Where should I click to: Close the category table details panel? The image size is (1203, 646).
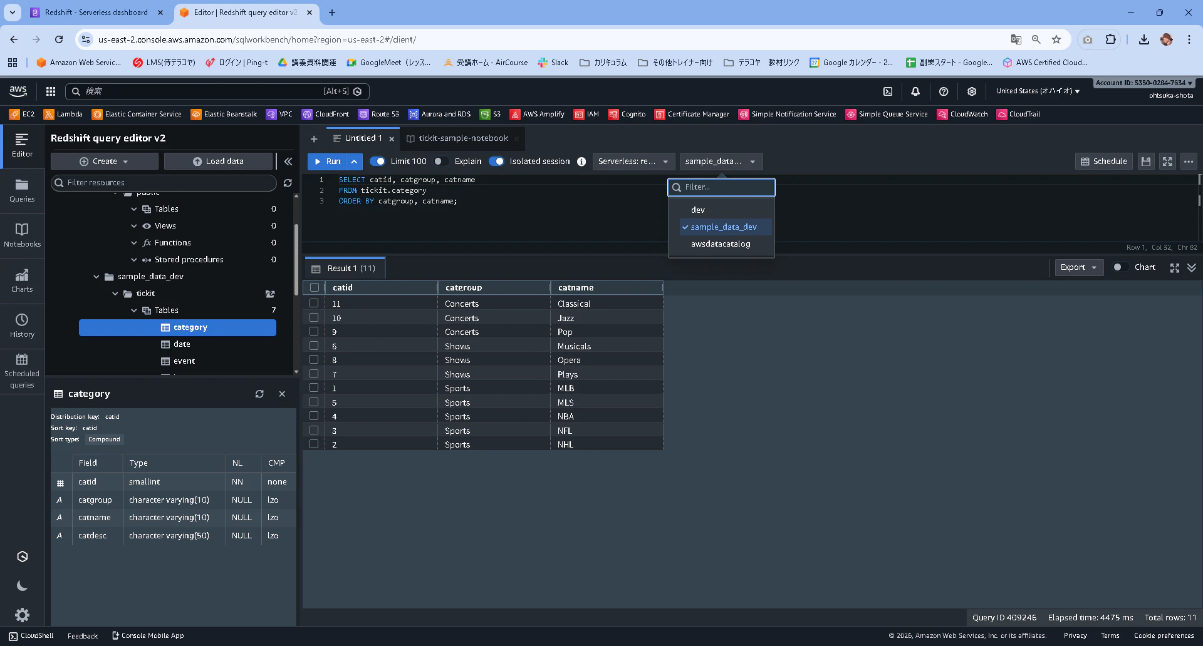pyautogui.click(x=282, y=394)
